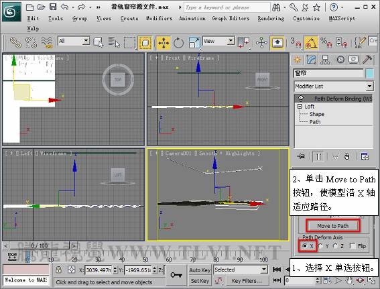Viewport: 380px width, 289px height.
Task: Toggle the Angle Snap icon
Action: [311, 43]
